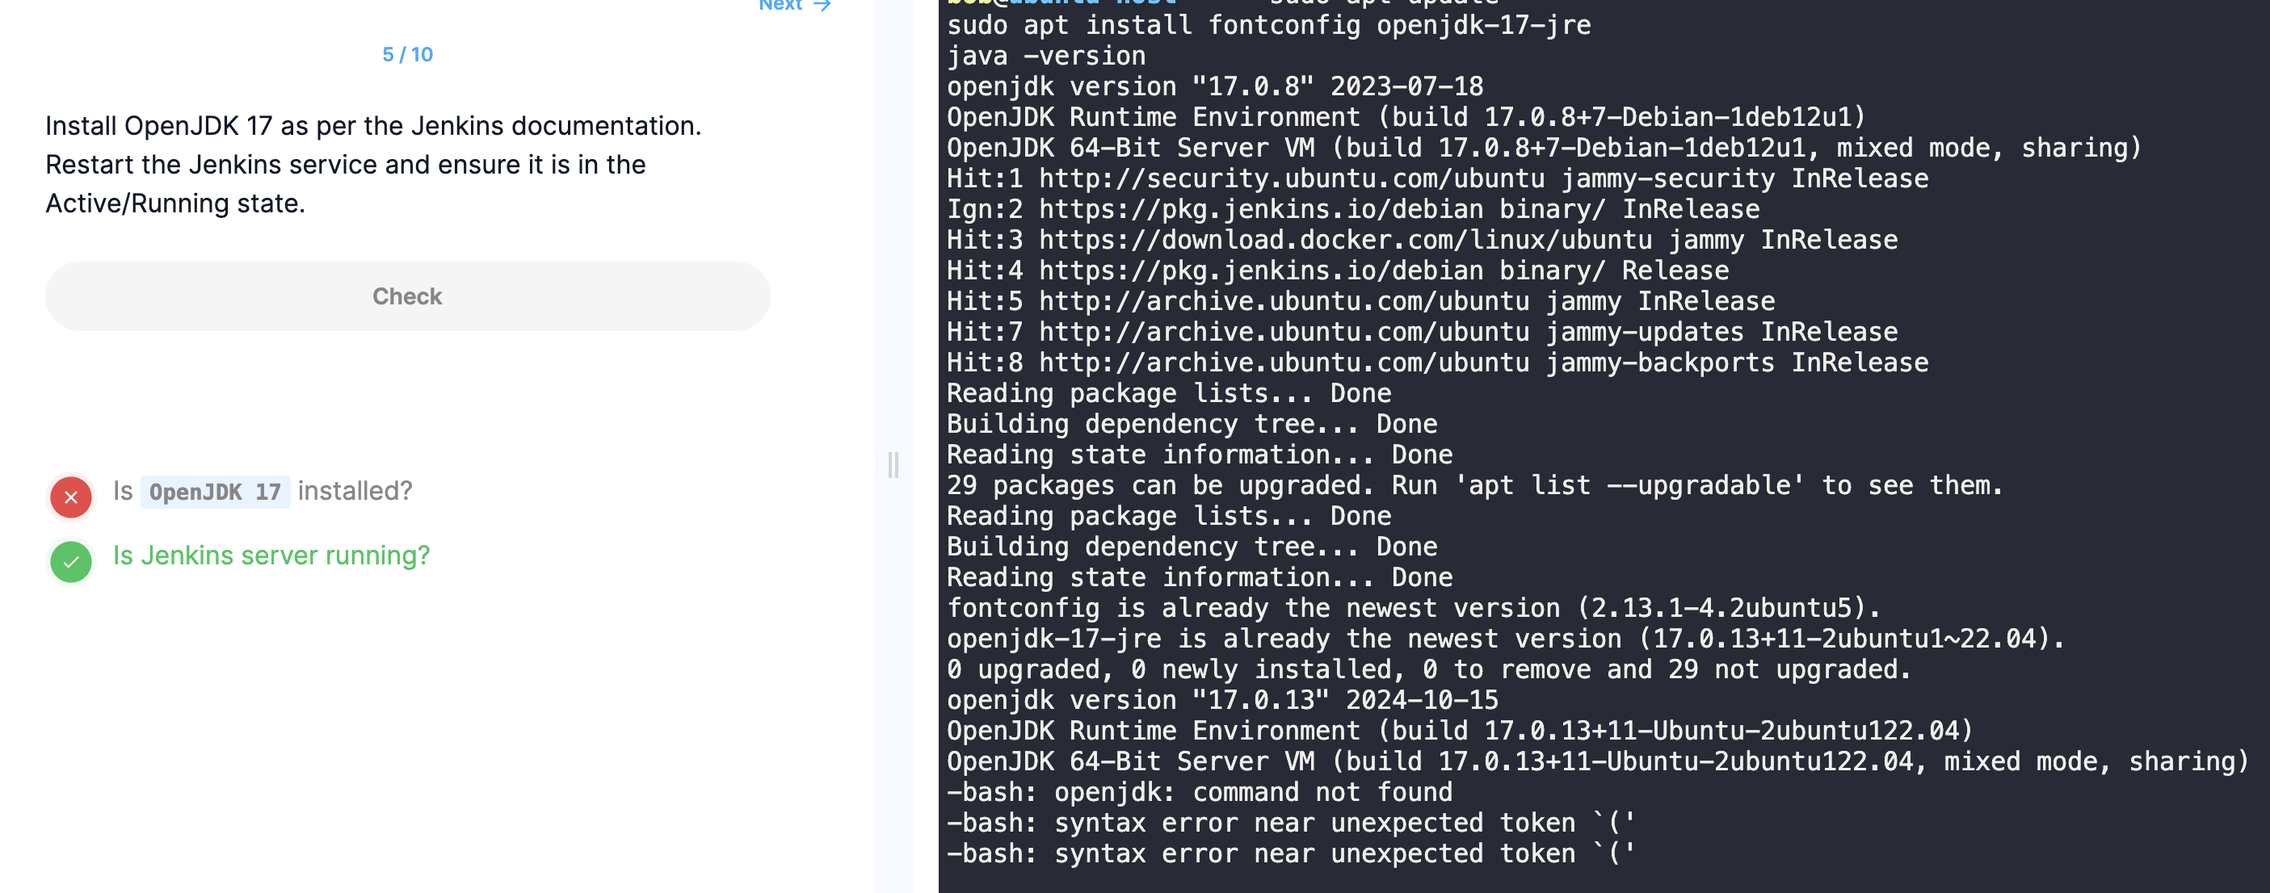Viewport: 2270px width, 893px height.
Task: Click the 'Install OpenJDK 17' task description
Action: (x=372, y=126)
